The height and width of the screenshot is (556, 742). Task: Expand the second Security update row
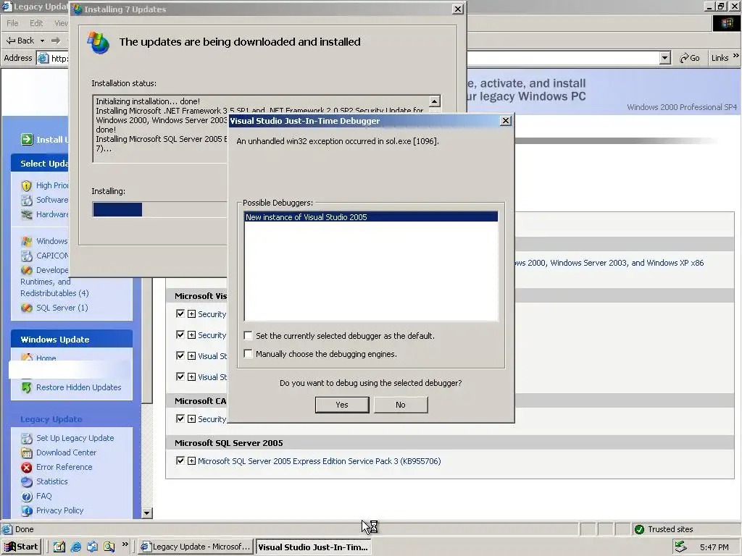[191, 334]
